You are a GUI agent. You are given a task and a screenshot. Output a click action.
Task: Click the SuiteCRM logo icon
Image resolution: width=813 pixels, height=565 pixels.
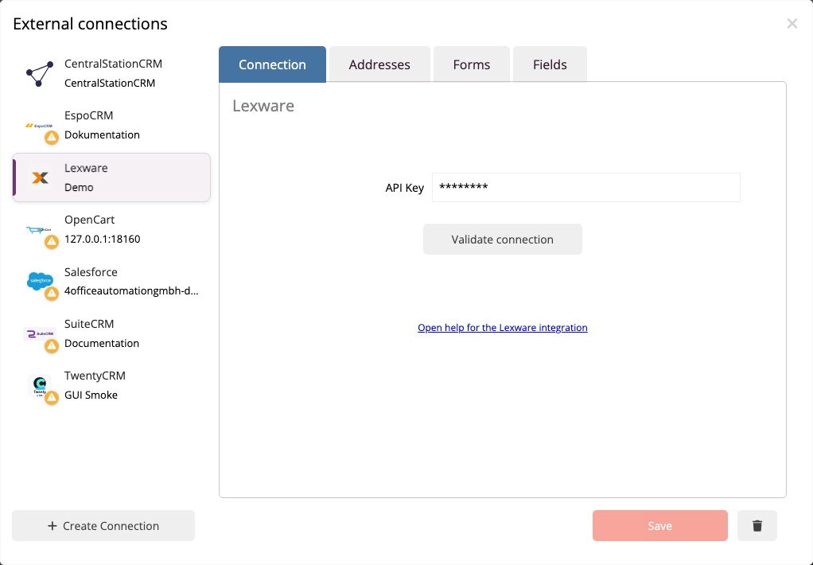(x=39, y=333)
